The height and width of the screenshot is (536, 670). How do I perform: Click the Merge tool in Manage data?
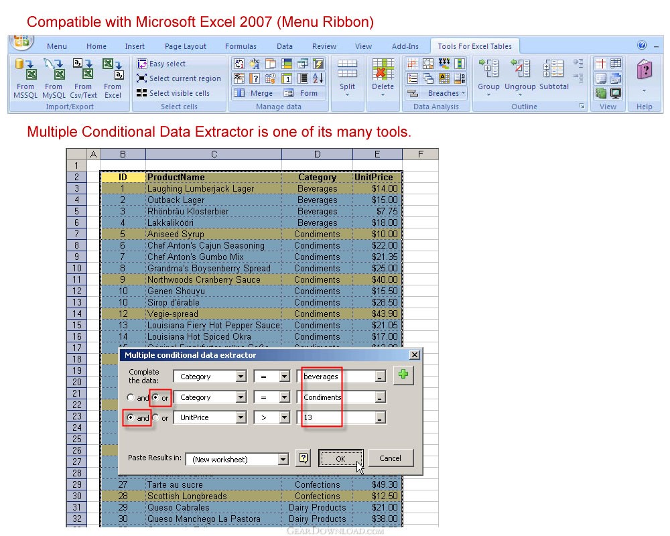click(x=254, y=93)
